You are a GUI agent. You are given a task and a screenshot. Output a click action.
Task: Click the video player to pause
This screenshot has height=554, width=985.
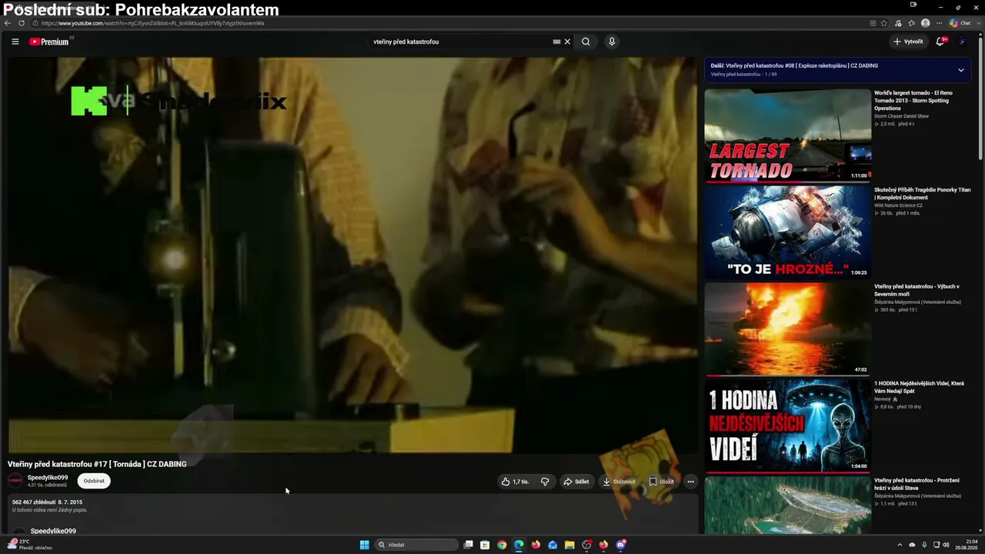point(352,255)
